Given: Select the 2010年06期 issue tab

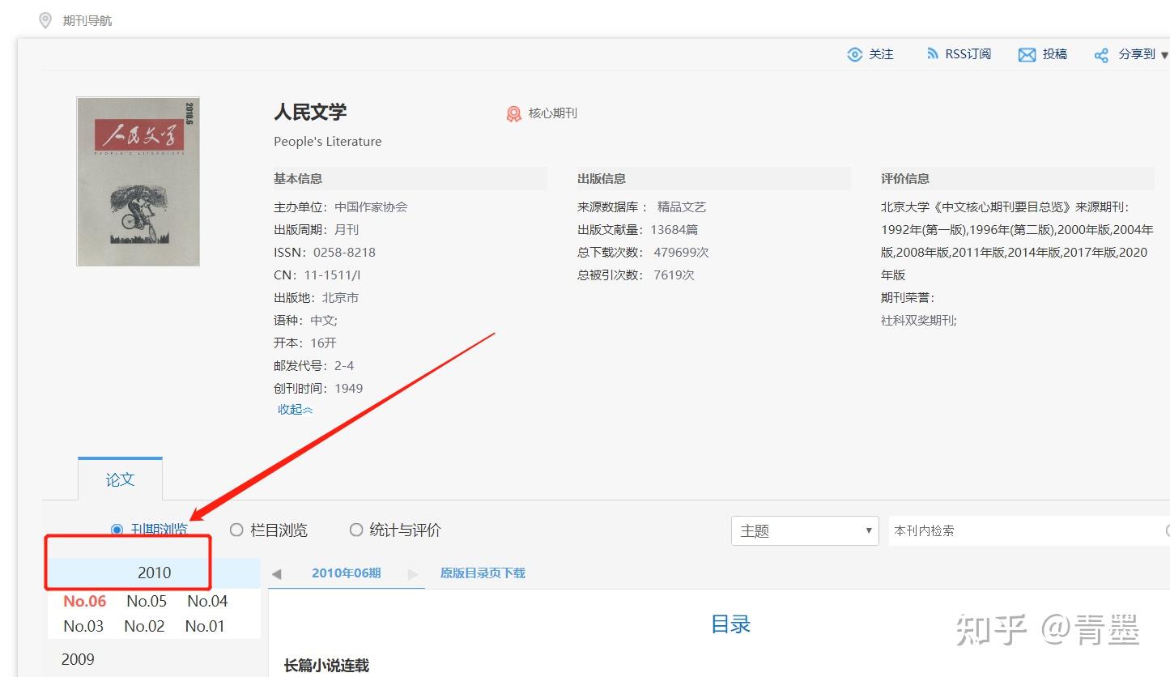Looking at the screenshot, I should click(346, 573).
